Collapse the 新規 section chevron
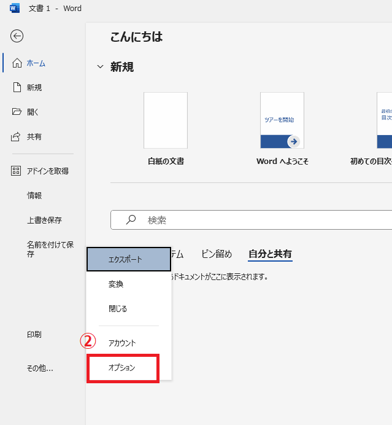Screen dimensions: 392x425 pos(100,66)
